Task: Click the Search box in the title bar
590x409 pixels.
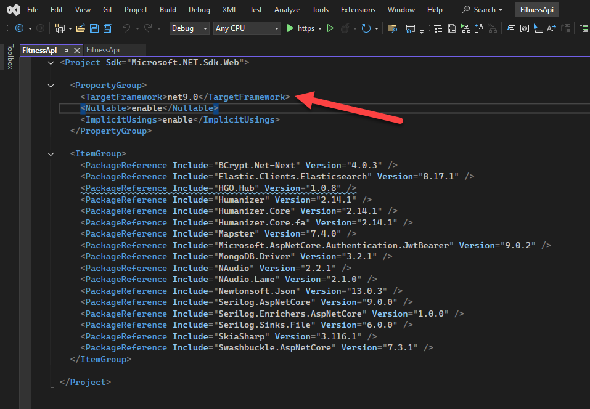Action: point(482,9)
